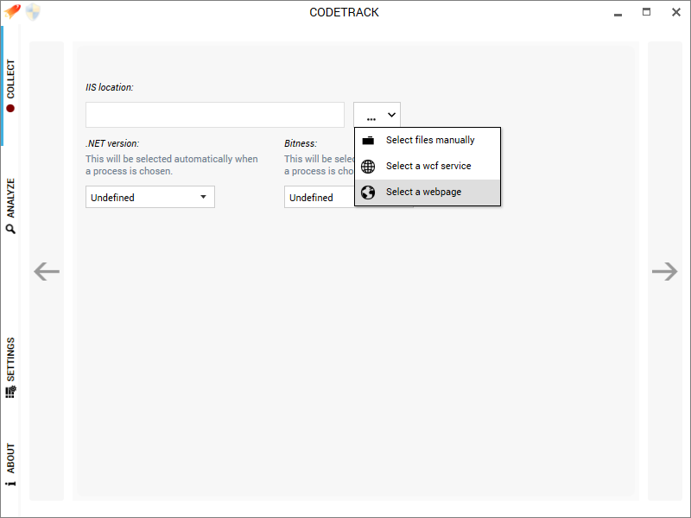
Task: Open the Bitness Undefined dropdown
Action: [320, 197]
